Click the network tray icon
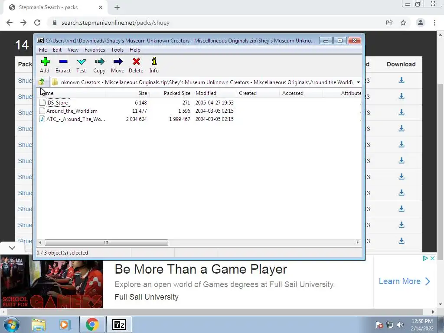 390,325
